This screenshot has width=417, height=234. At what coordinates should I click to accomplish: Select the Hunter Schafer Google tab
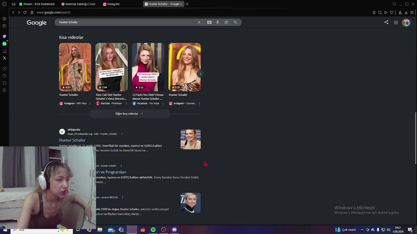(x=163, y=4)
